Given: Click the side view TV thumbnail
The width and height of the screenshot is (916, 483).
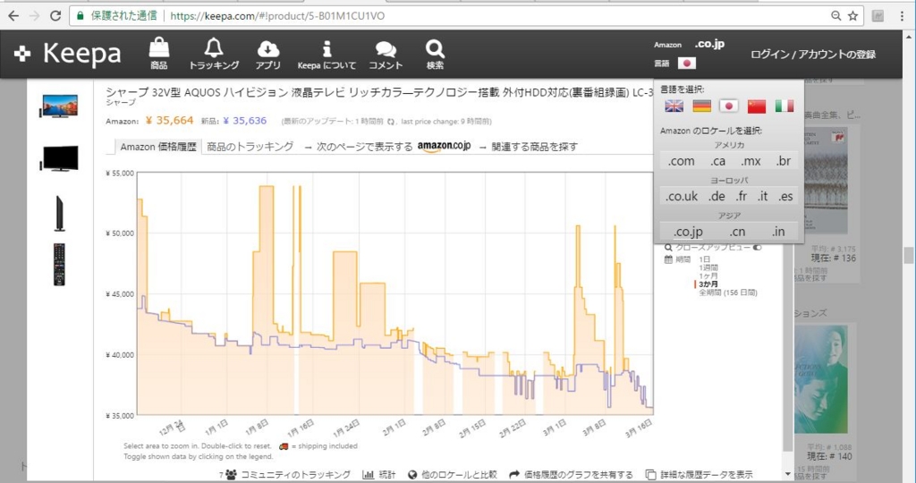Looking at the screenshot, I should 59,213.
